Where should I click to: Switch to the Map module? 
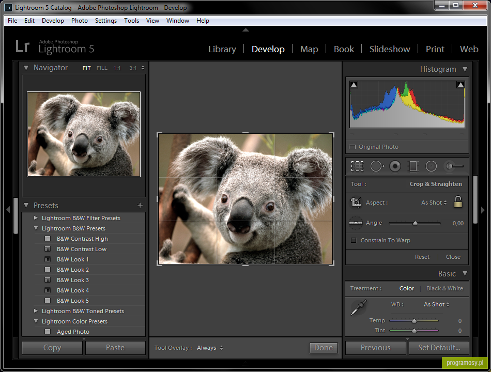[x=309, y=49]
